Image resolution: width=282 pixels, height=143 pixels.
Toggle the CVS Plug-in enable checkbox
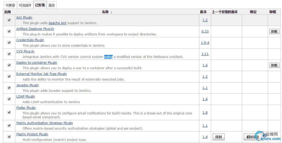pyautogui.click(x=9, y=54)
